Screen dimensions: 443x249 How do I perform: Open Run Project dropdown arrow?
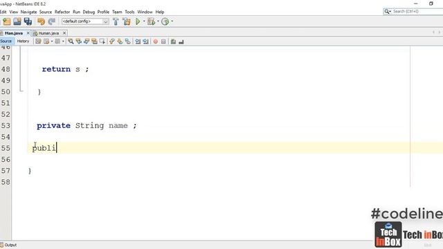(144, 21)
